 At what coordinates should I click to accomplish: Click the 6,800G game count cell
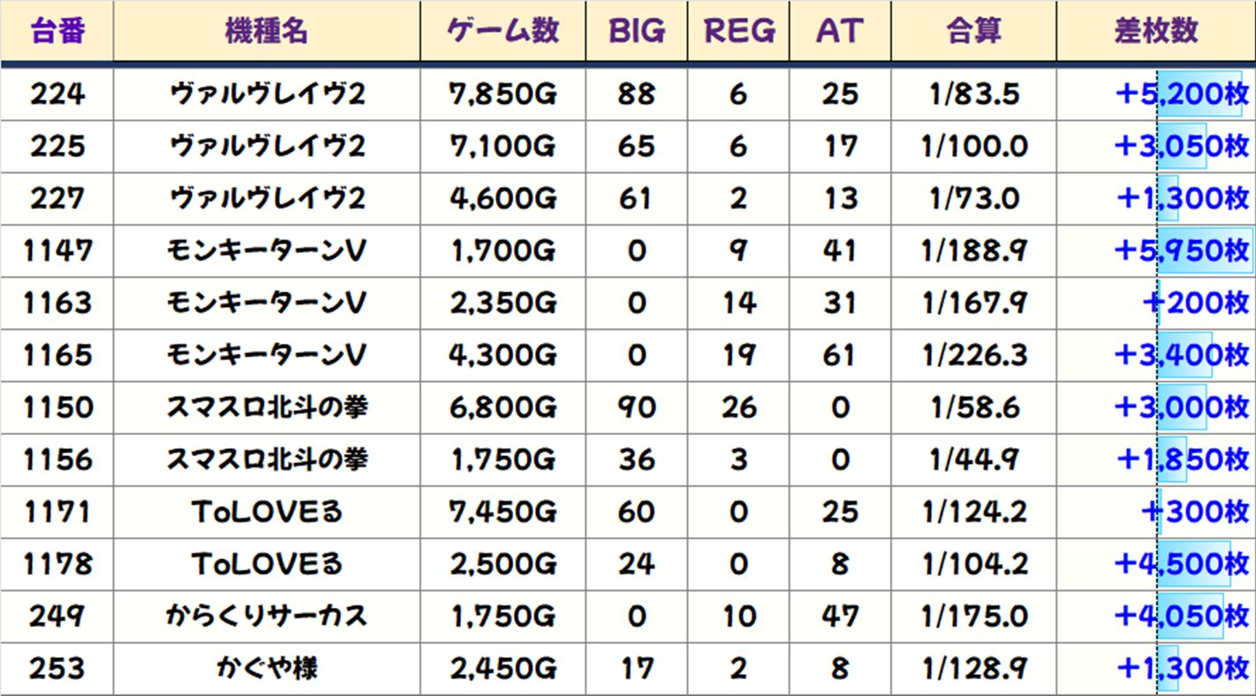[x=503, y=408]
